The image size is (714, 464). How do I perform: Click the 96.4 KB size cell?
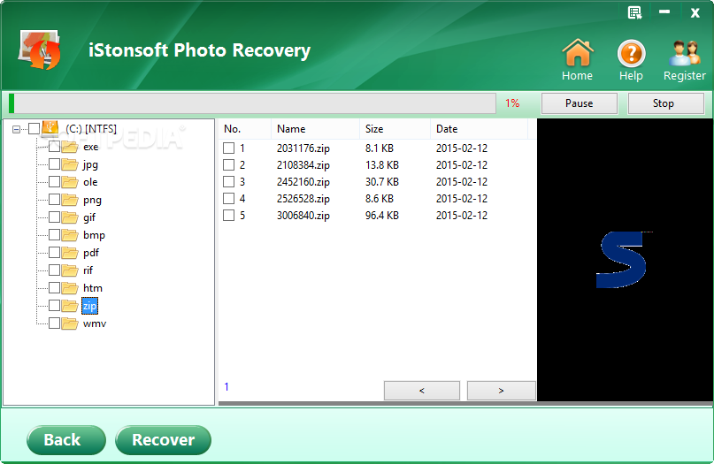tap(382, 215)
